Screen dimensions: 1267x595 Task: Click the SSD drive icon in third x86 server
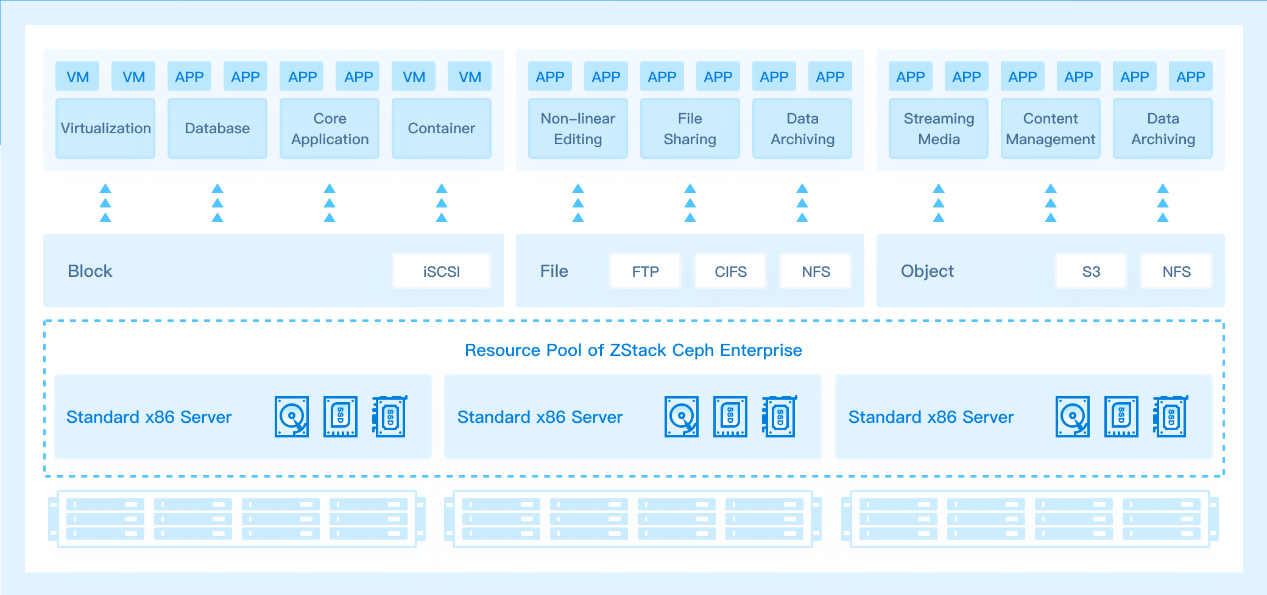[x=1121, y=417]
